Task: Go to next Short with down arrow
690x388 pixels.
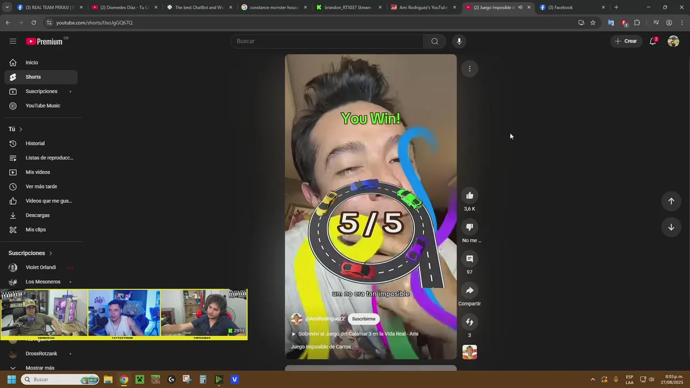Action: pyautogui.click(x=671, y=227)
